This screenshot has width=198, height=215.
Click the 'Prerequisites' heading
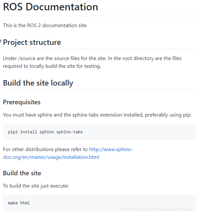tap(22, 102)
